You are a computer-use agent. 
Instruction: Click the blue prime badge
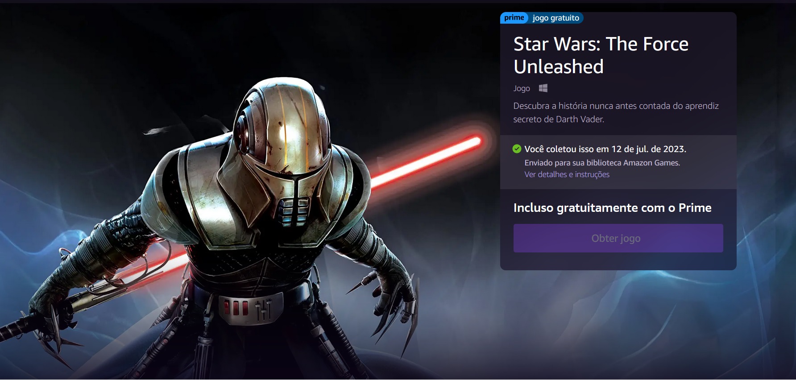point(514,18)
